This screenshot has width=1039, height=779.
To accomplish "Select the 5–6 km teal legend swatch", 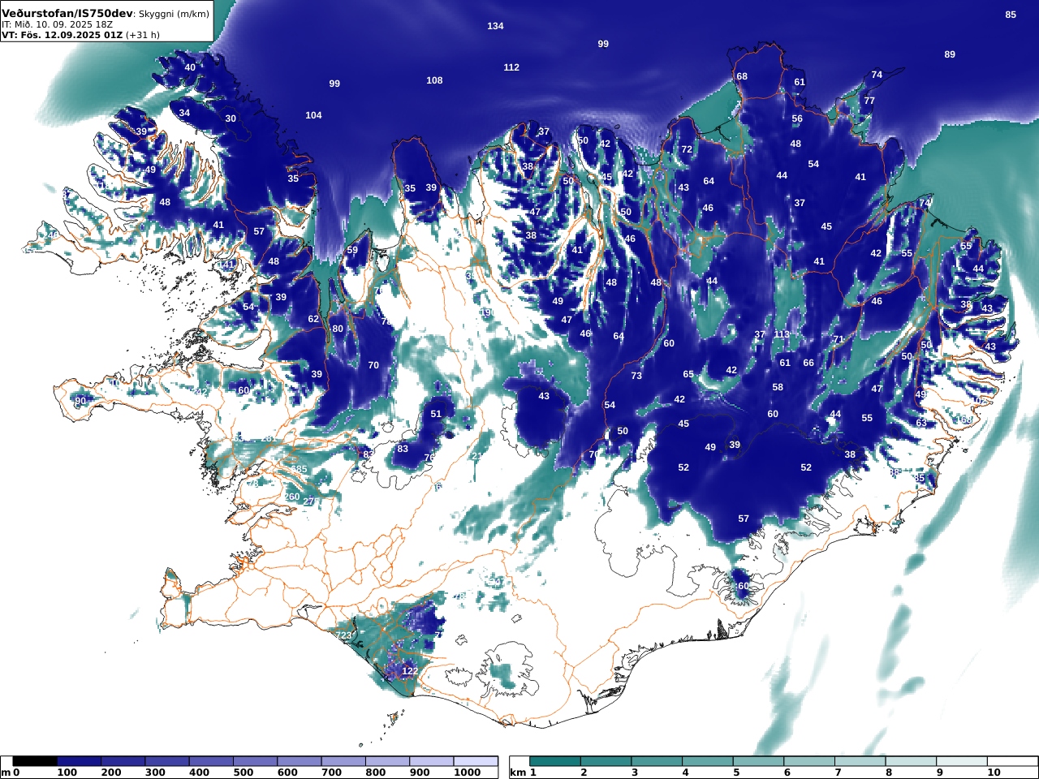I will [x=758, y=761].
